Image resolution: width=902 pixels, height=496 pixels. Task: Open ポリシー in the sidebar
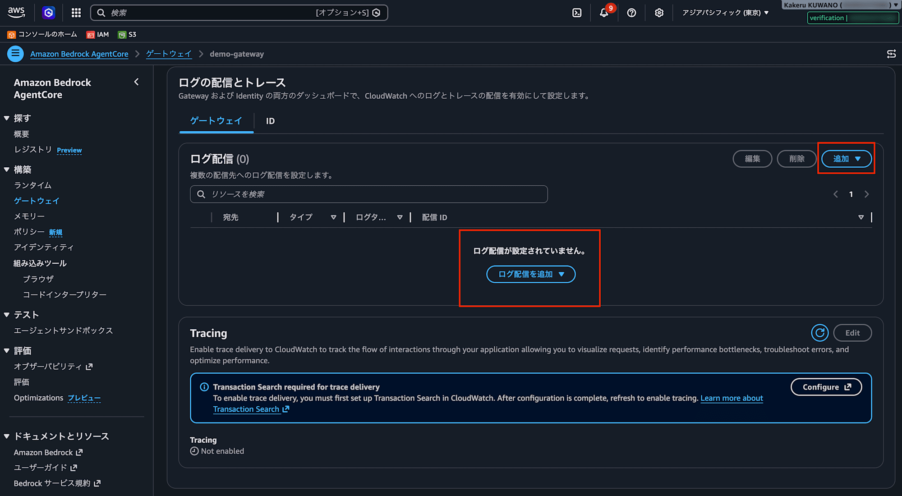(x=29, y=232)
